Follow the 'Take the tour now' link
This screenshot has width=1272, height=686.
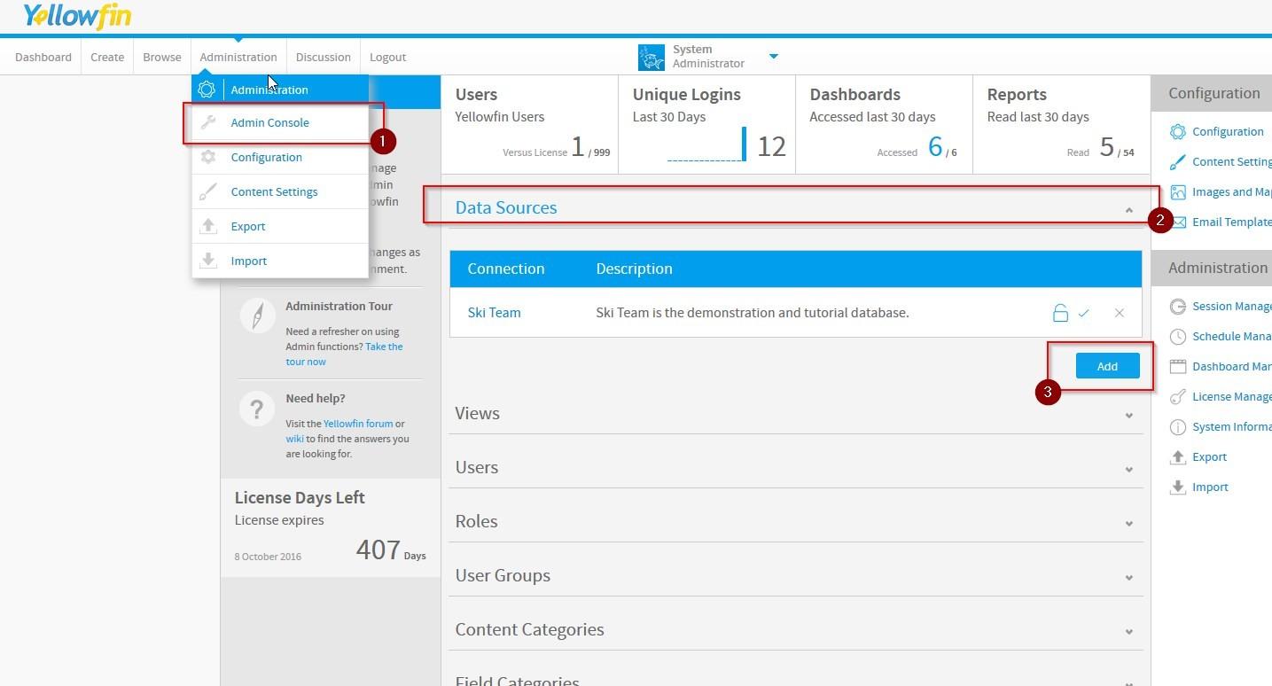click(x=344, y=354)
